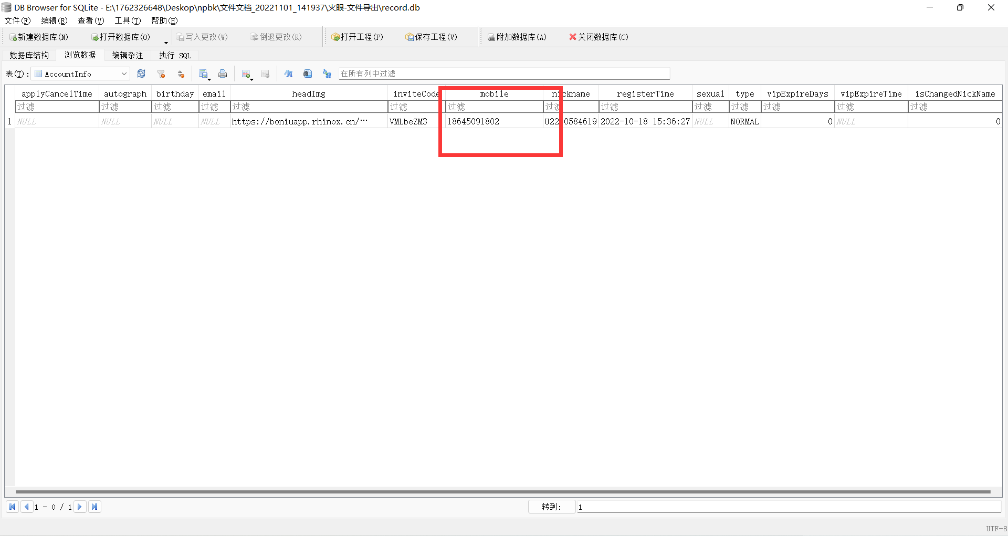Viewport: 1008px width, 536px height.
Task: Sort by birthday column header
Action: pyautogui.click(x=175, y=93)
